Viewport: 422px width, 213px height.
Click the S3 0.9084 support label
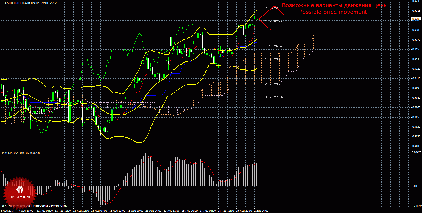[272, 97]
